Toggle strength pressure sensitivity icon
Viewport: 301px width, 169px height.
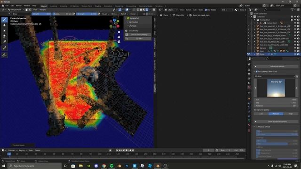point(99,14)
